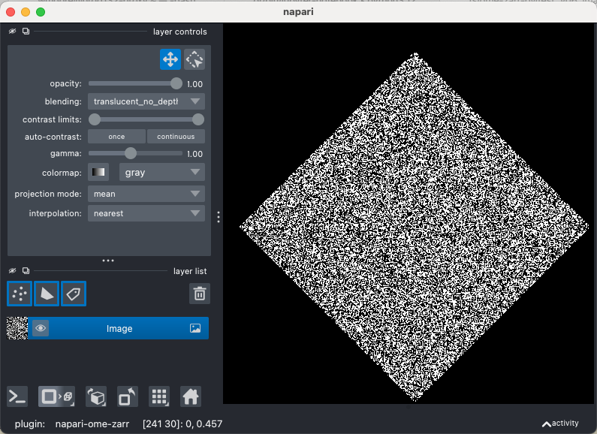Create a new points layer
The image size is (597, 434).
(20, 294)
